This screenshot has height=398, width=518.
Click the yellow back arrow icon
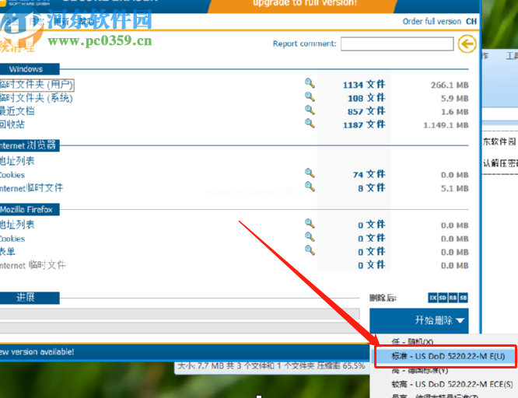(467, 44)
